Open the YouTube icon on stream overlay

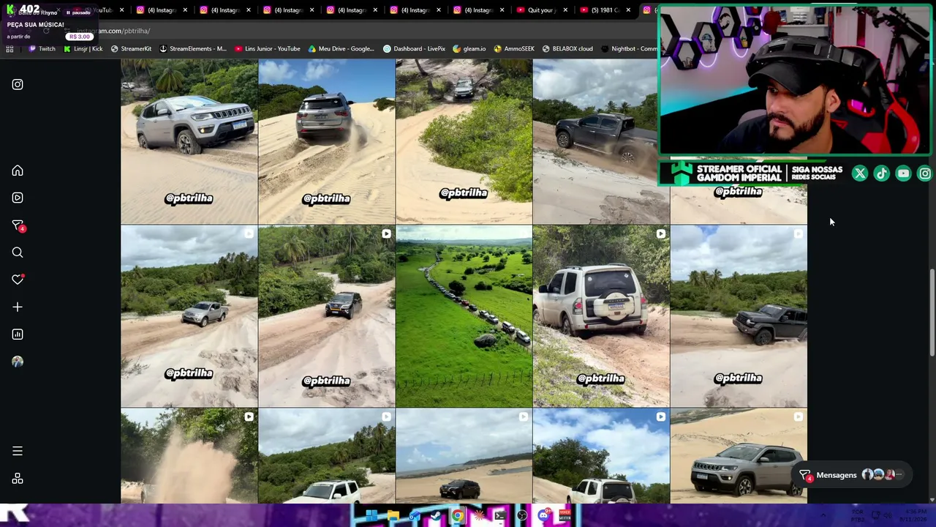(x=904, y=173)
